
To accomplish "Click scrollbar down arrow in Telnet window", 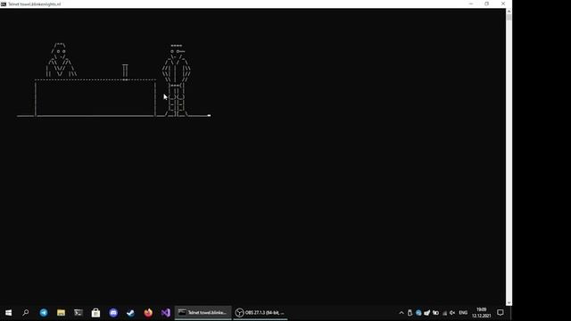I will tap(509, 303).
